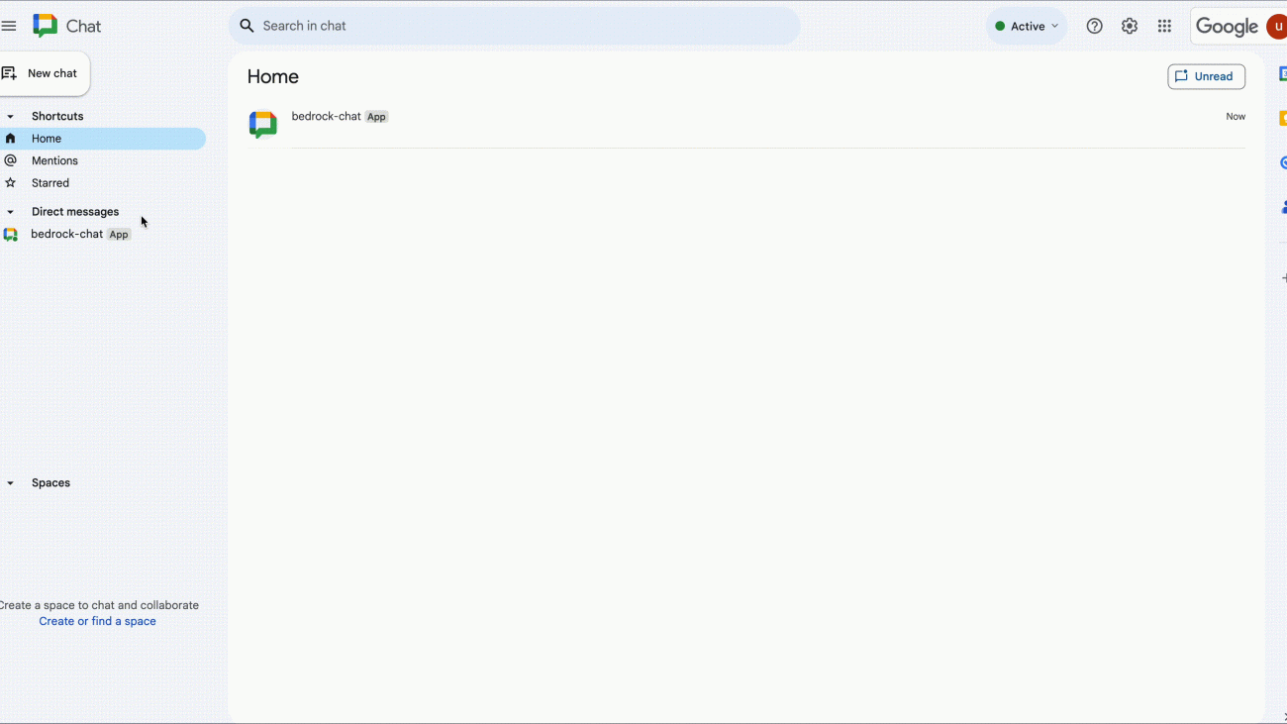
Task: Click the Home page heading
Action: (273, 76)
